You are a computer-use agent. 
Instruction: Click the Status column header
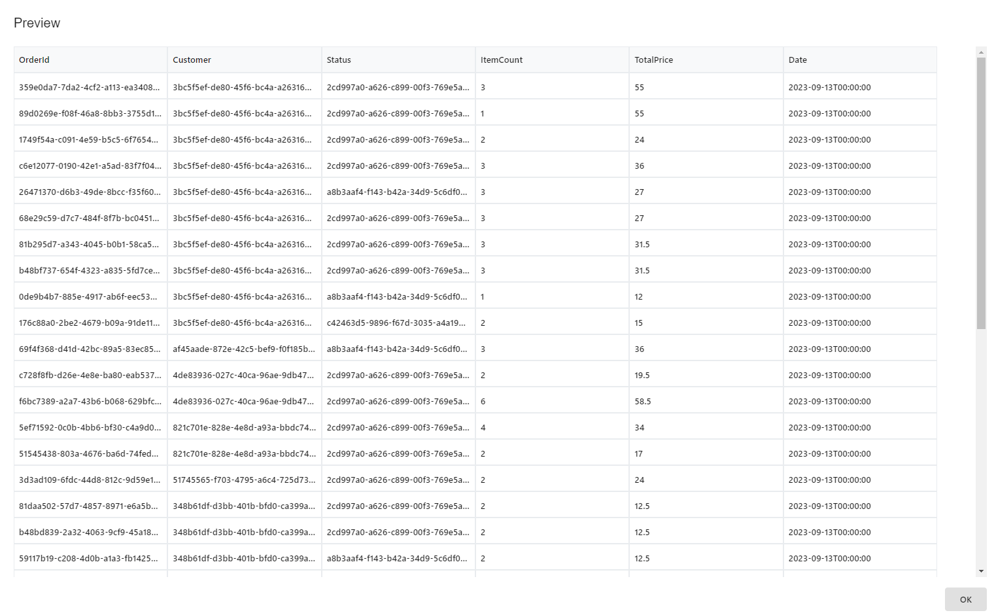tap(339, 60)
